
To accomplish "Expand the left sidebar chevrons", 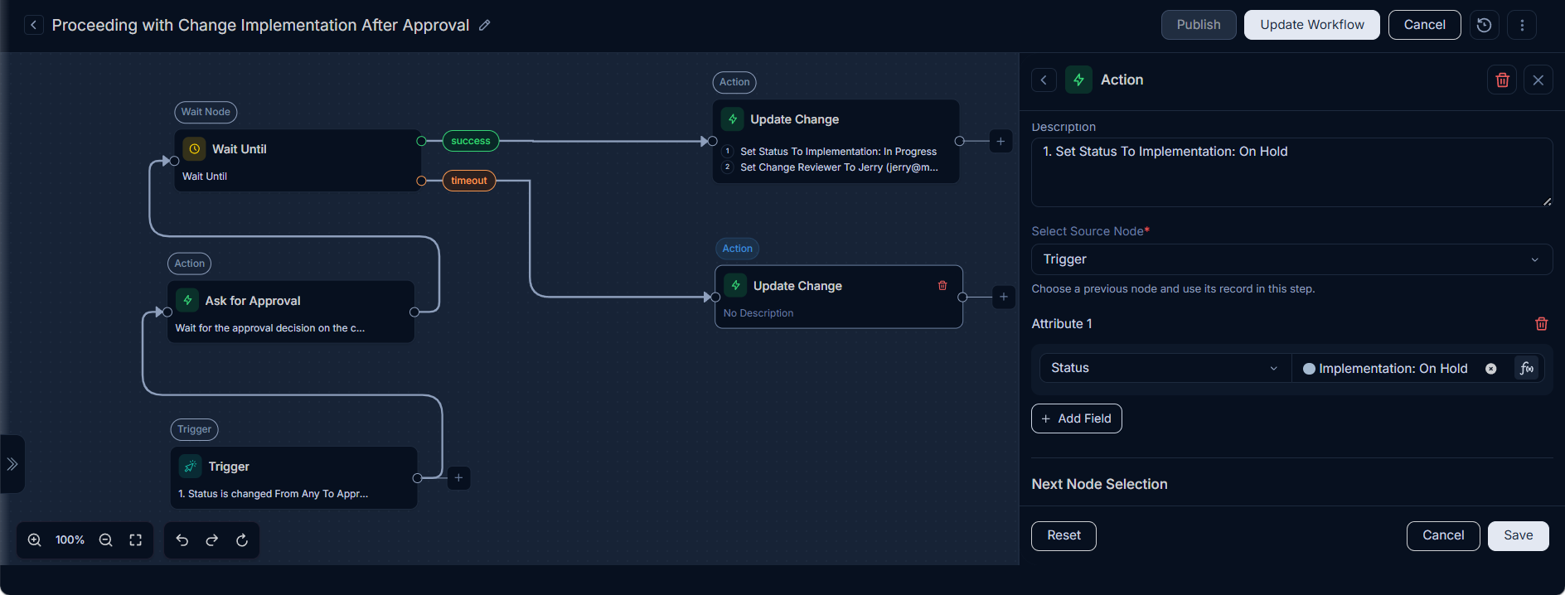I will click(x=12, y=464).
